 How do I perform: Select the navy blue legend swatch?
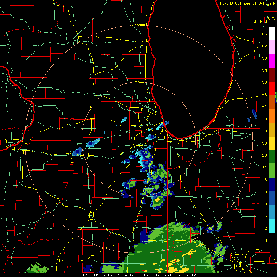[x=272, y=184]
